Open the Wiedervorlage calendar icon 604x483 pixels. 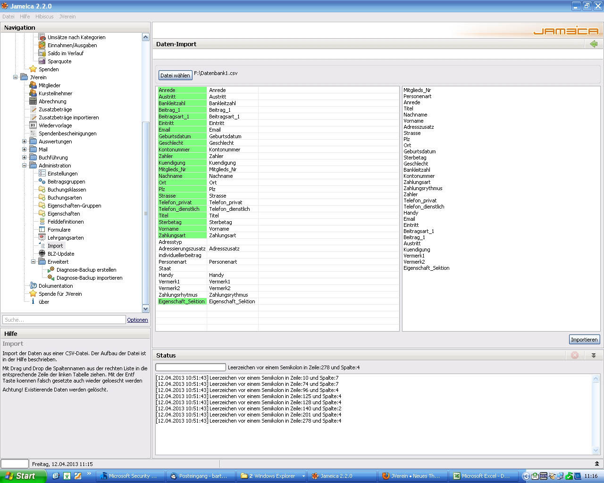33,125
